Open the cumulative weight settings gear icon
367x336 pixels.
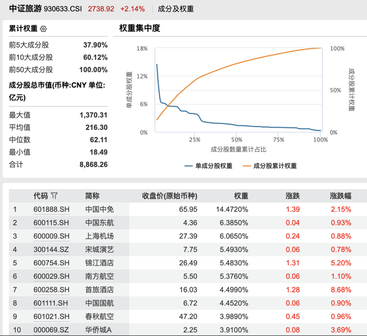pos(44,29)
